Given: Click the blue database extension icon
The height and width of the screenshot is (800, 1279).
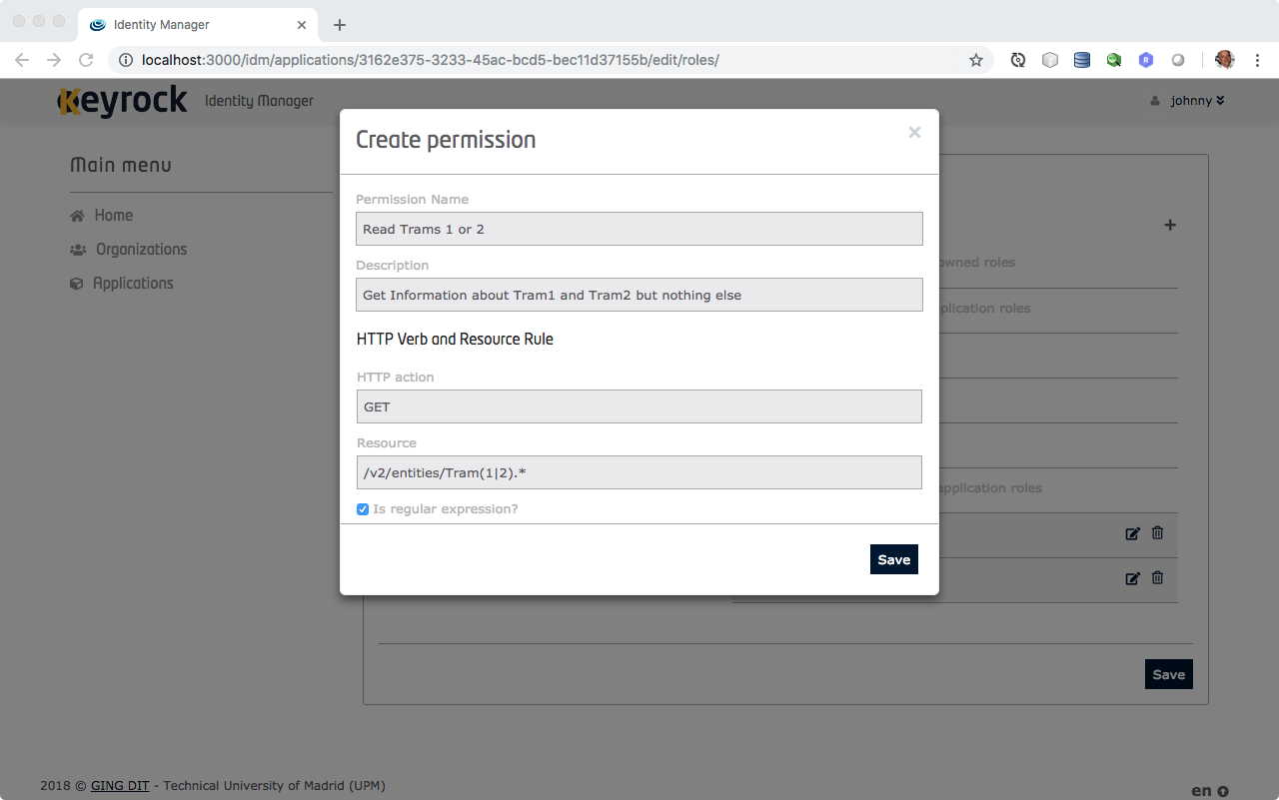Looking at the screenshot, I should coord(1082,60).
